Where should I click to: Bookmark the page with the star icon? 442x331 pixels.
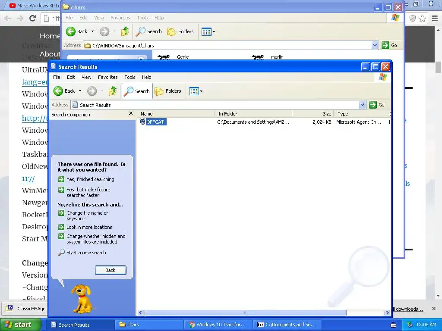(422, 19)
